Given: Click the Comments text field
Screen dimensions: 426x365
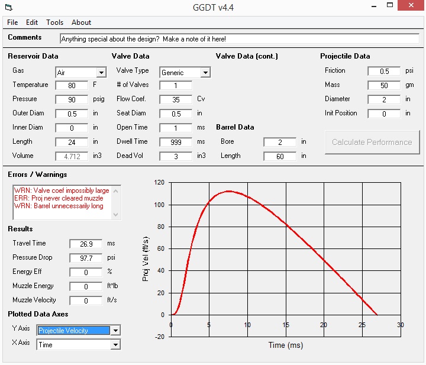Looking at the screenshot, I should point(239,38).
